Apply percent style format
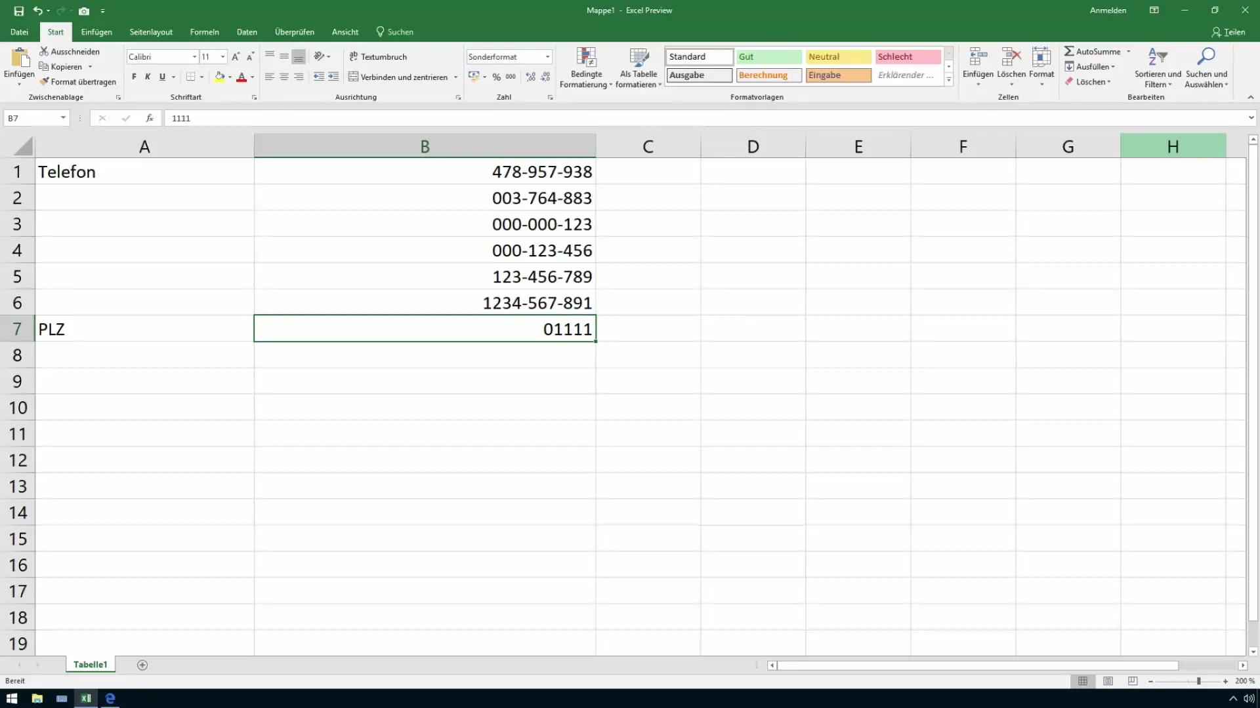Screen dimensions: 1260x708 (496, 77)
